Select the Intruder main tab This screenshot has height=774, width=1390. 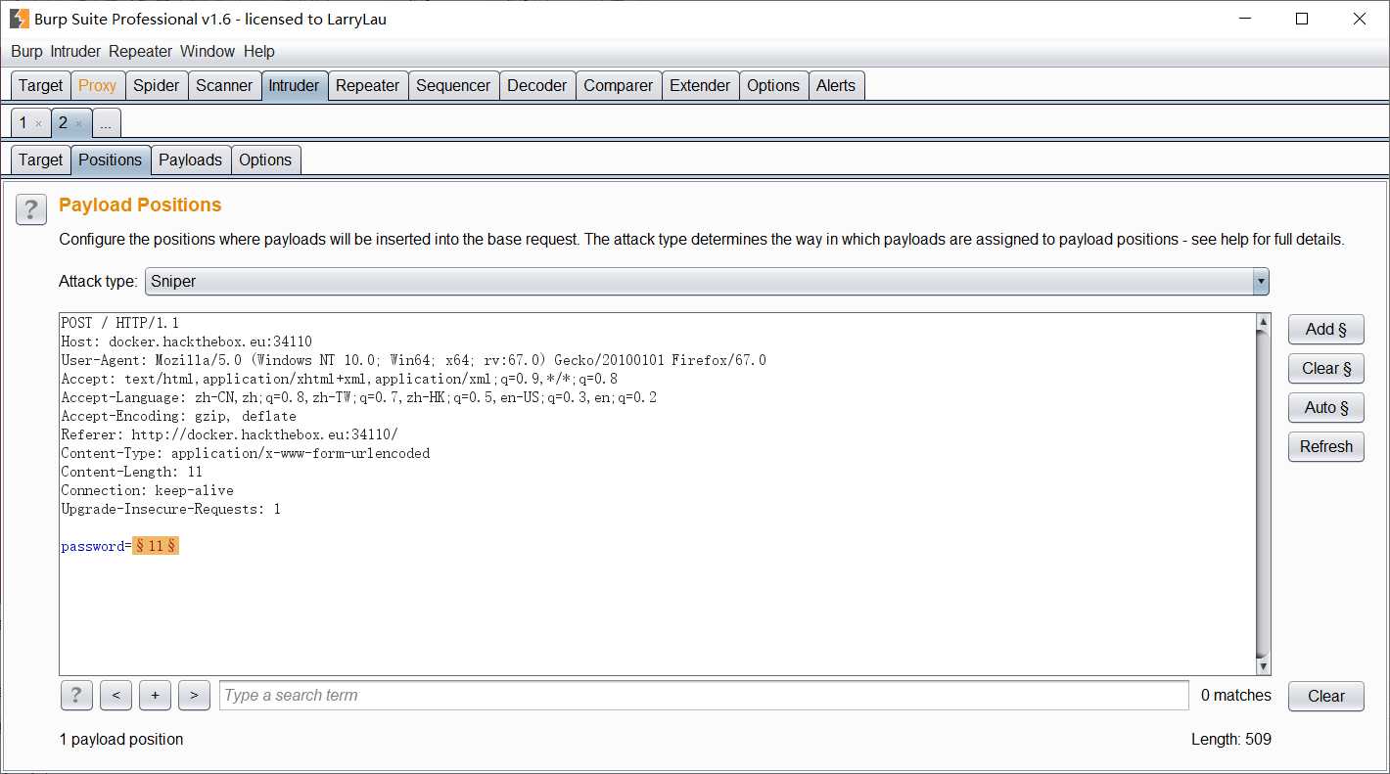tap(294, 85)
